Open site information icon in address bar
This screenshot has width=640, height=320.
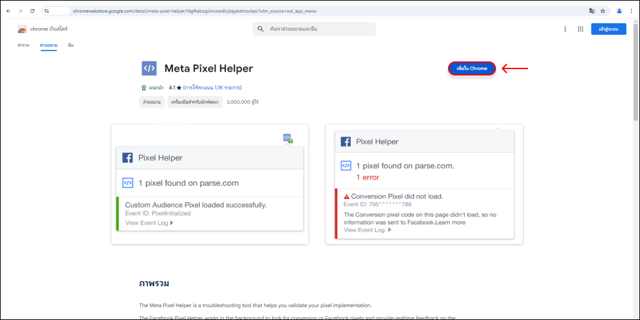47,11
